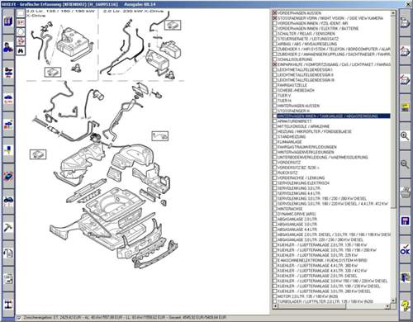Uncheck the STOSSFAENGER VORN checkbox
Screen dimensions: 413x322
pos(274,18)
